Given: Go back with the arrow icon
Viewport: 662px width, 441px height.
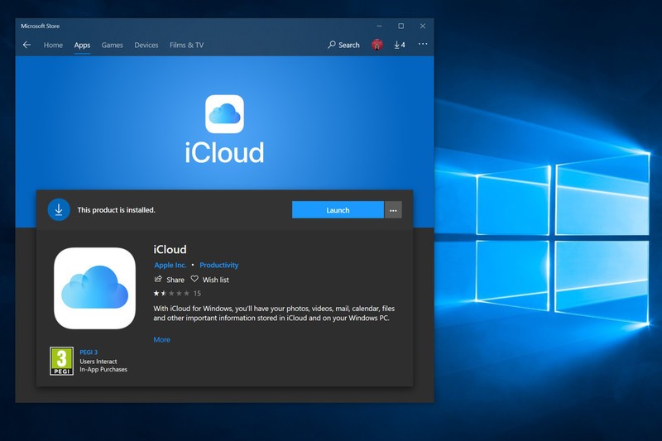Looking at the screenshot, I should 26,45.
